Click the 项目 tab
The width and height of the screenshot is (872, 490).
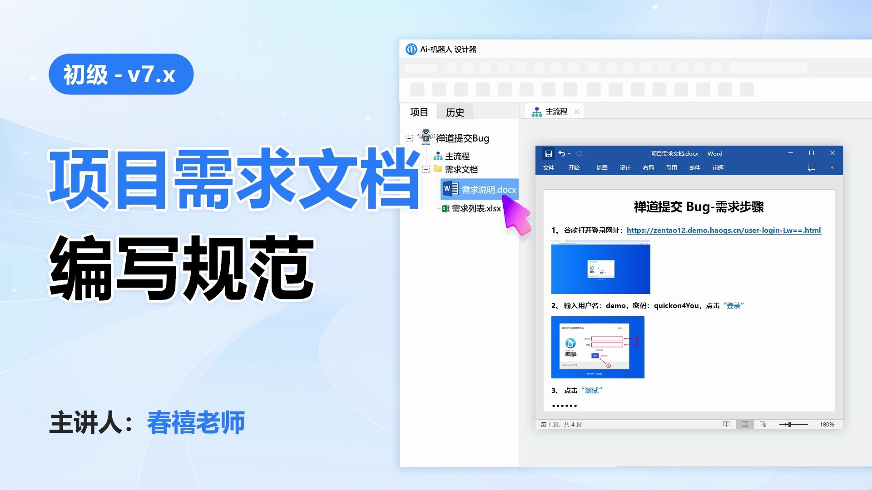423,111
